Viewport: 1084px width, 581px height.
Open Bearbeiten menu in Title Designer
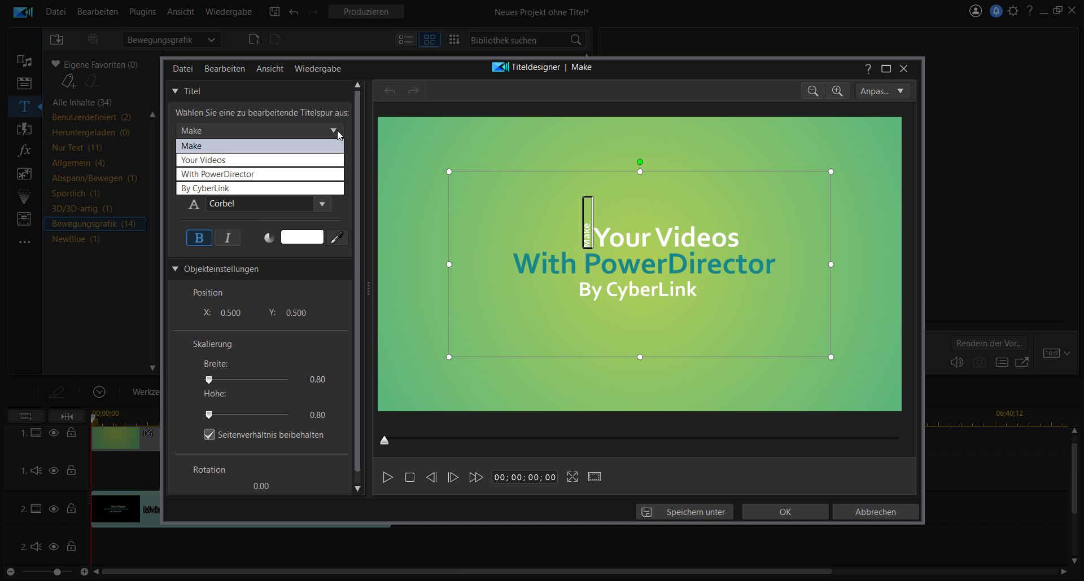coord(225,69)
